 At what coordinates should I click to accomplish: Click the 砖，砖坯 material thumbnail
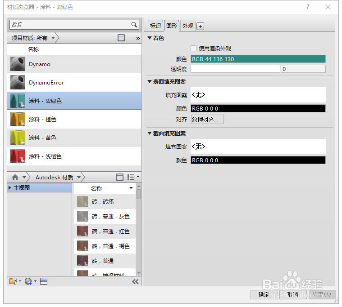[x=82, y=201]
